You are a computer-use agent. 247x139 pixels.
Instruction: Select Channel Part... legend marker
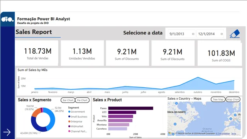pyautogui.click(x=69, y=131)
